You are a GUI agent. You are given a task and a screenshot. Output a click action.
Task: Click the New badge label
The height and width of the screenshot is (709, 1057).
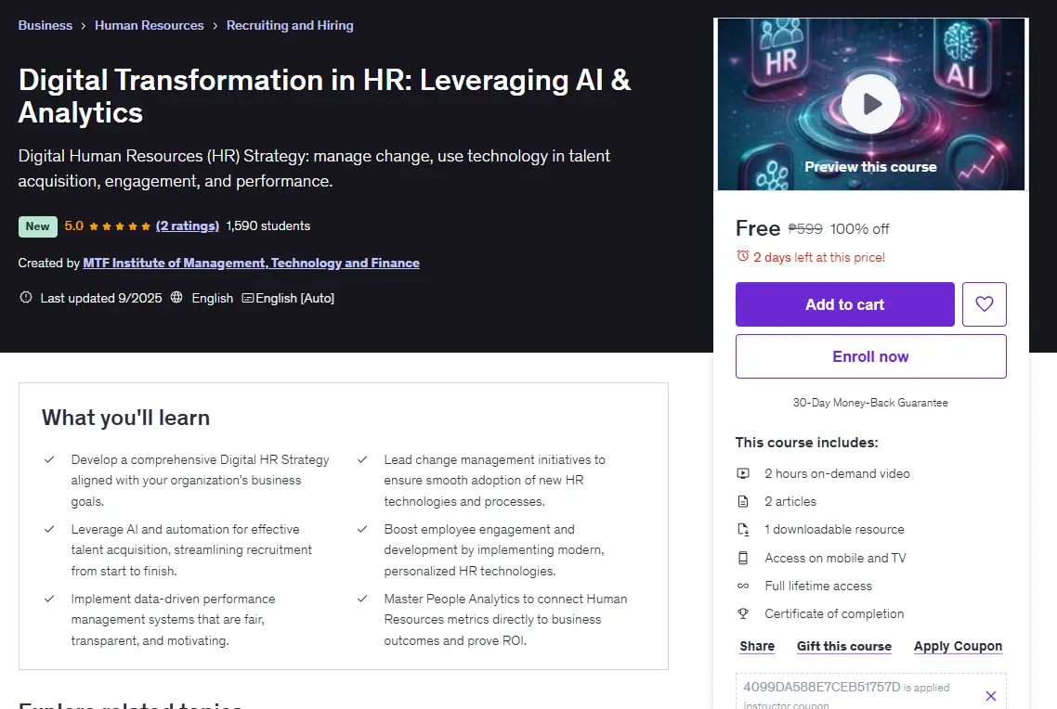click(38, 226)
